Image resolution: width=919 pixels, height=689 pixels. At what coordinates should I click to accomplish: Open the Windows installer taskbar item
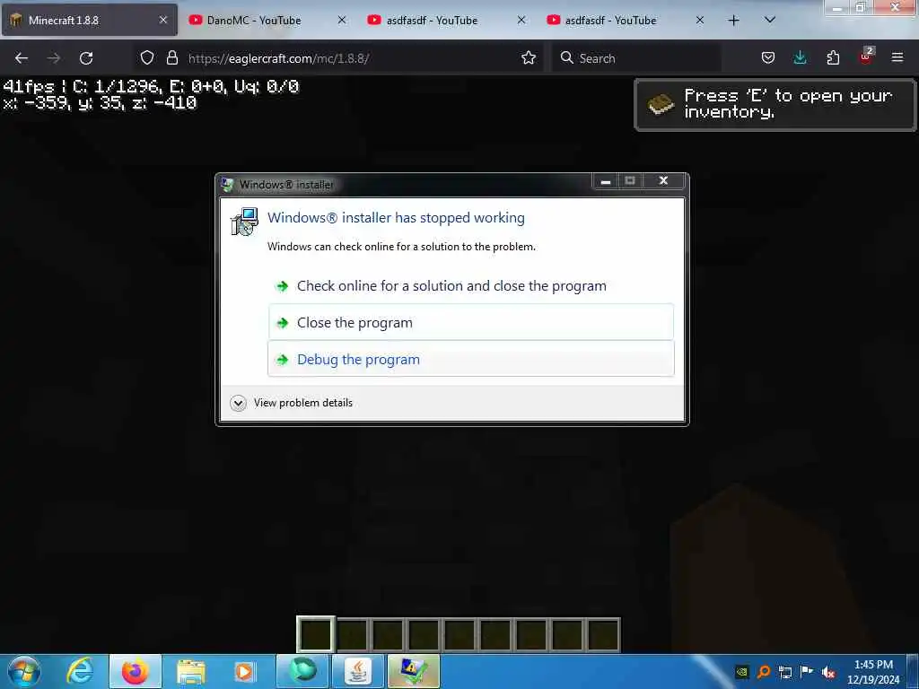click(x=413, y=671)
